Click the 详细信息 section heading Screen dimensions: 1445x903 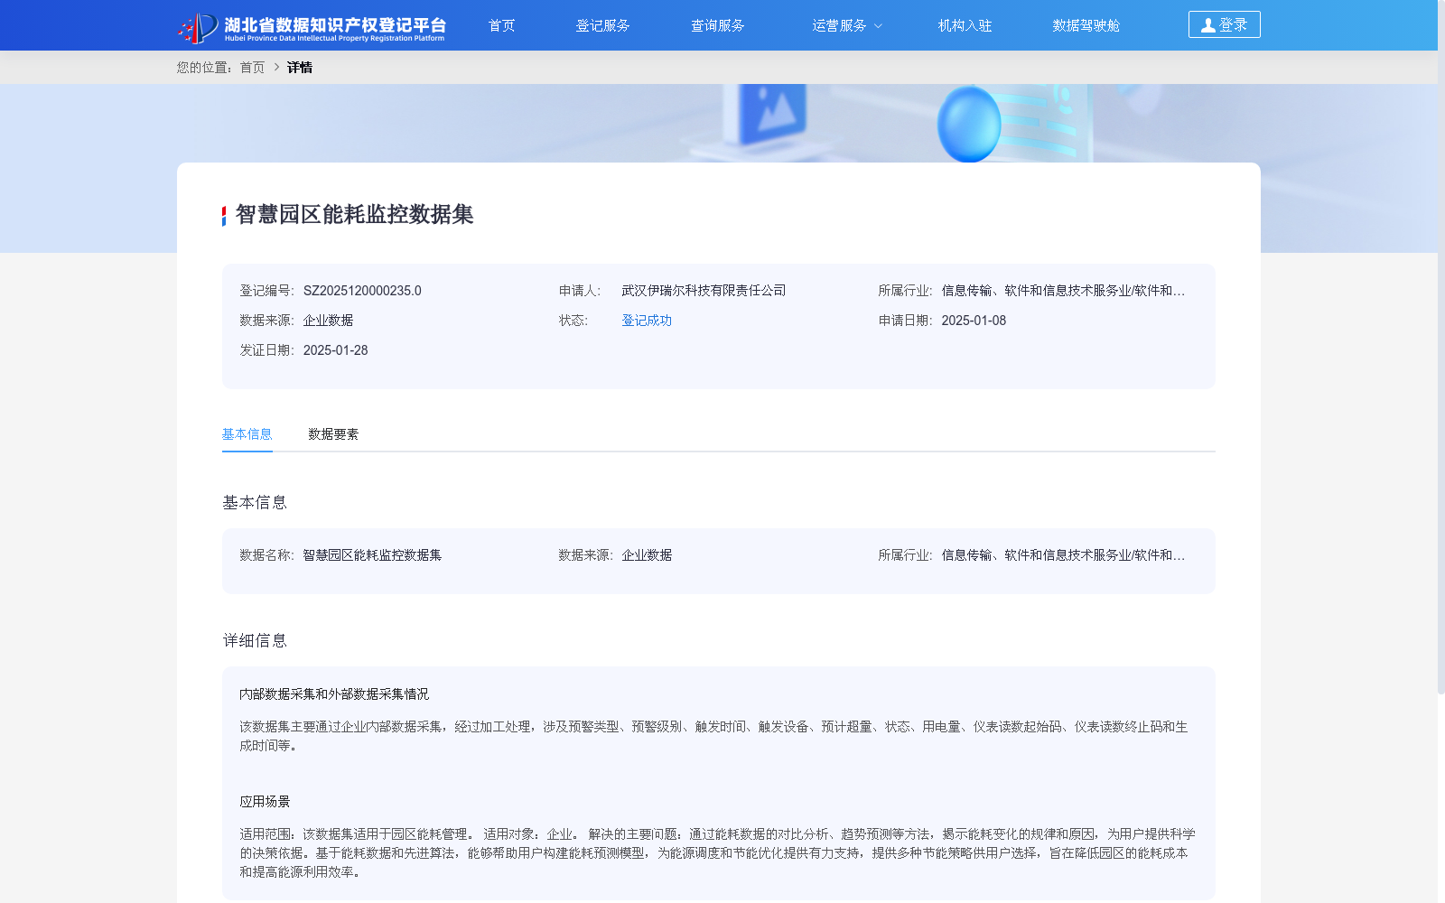coord(255,640)
